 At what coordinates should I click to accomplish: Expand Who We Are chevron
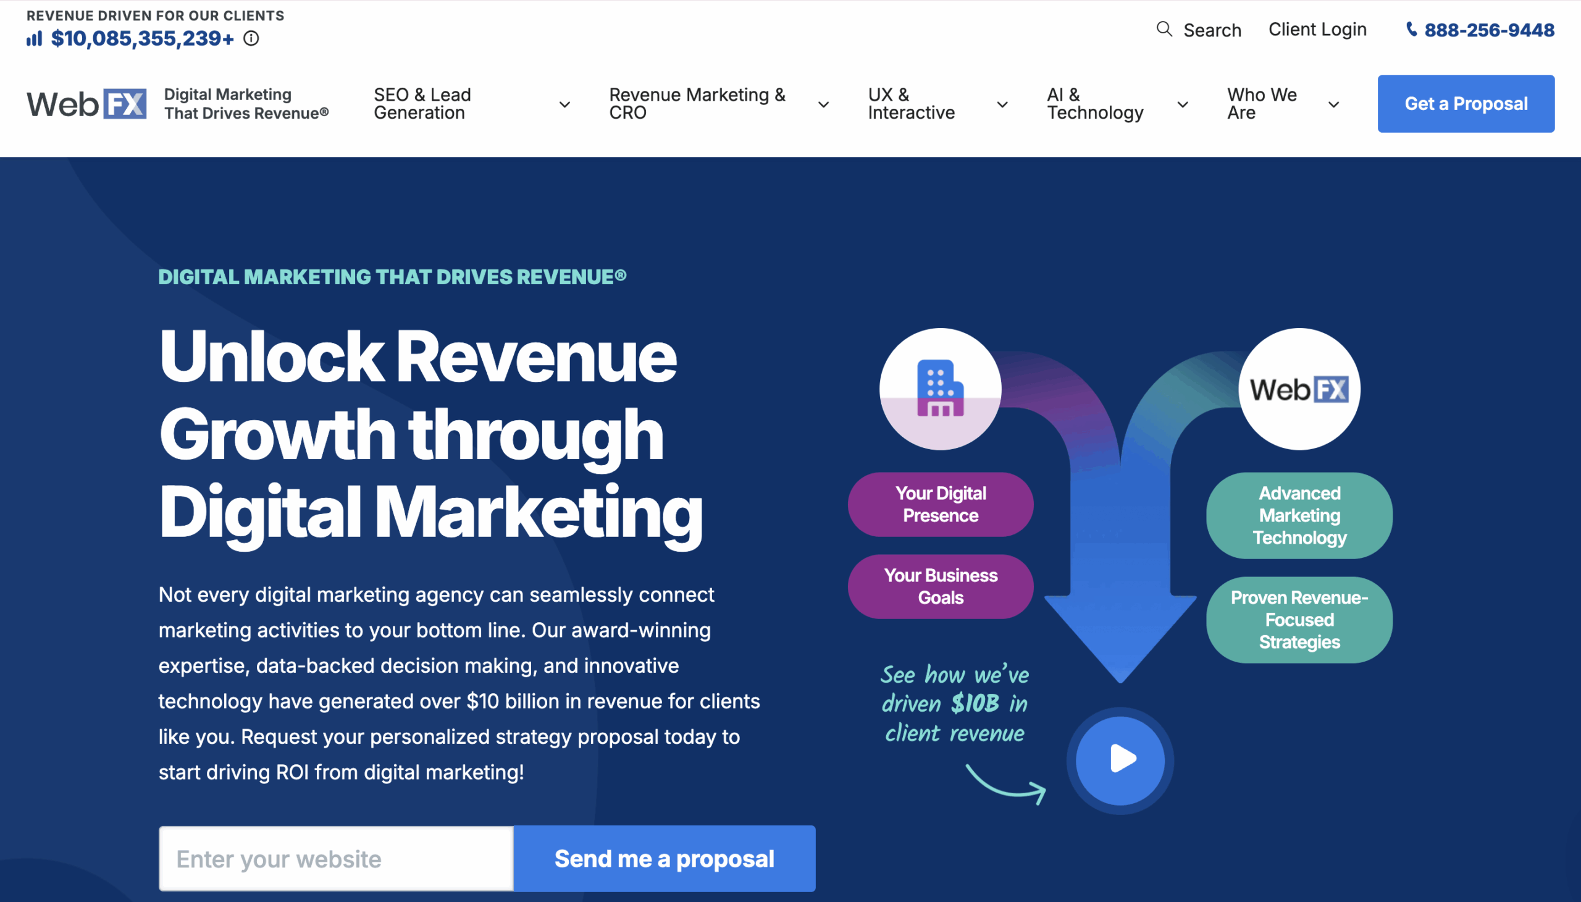point(1334,104)
